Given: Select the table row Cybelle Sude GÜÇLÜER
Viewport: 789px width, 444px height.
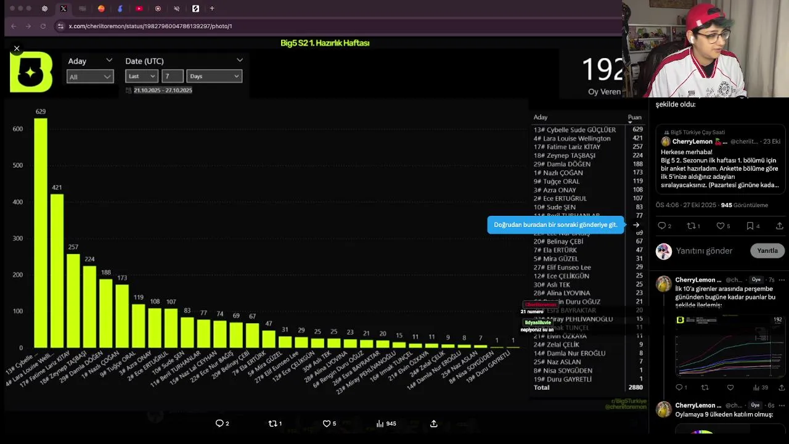Looking at the screenshot, I should pyautogui.click(x=588, y=129).
